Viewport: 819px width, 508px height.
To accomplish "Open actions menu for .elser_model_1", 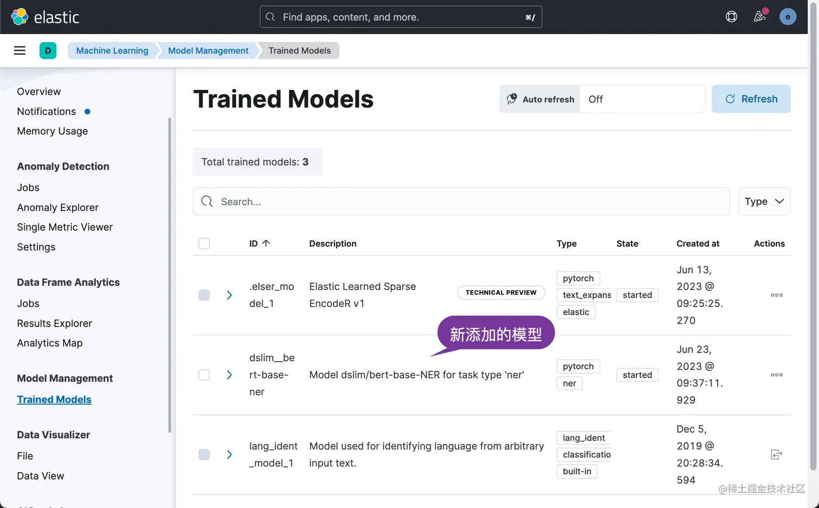I will (777, 295).
